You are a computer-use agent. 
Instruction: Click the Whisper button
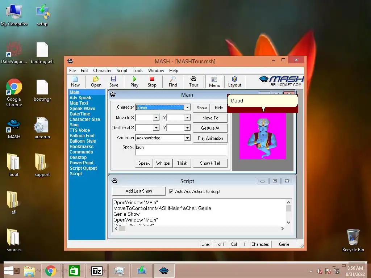(163, 163)
